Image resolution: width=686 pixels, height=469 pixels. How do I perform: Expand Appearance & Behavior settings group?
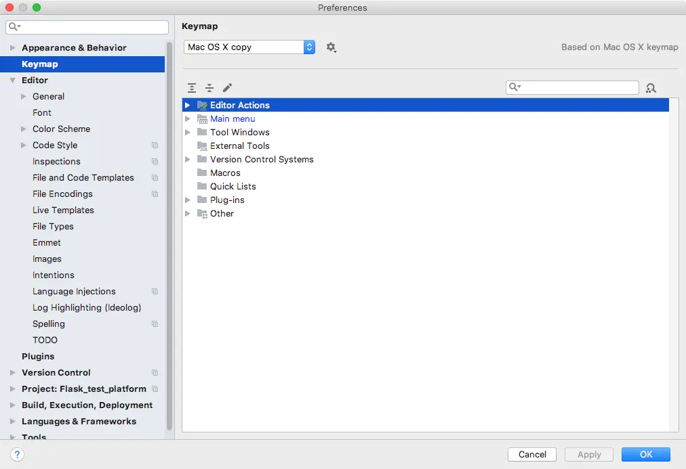click(x=13, y=47)
